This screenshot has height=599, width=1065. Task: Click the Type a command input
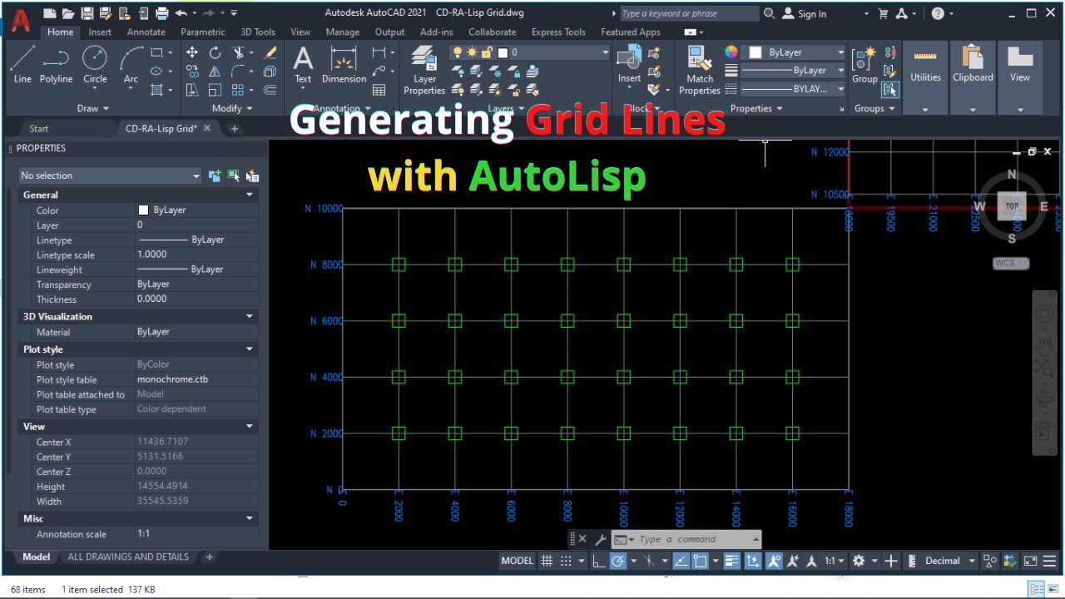coord(686,539)
